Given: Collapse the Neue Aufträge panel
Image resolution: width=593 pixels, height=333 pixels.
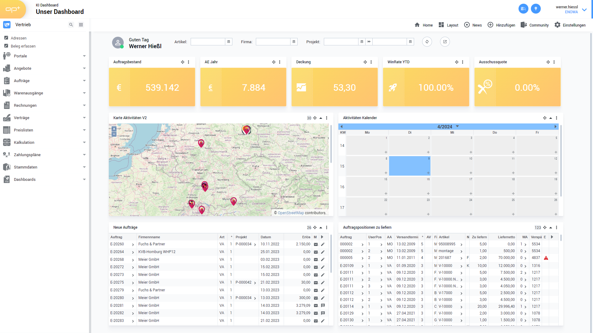Looking at the screenshot, I should (321, 227).
